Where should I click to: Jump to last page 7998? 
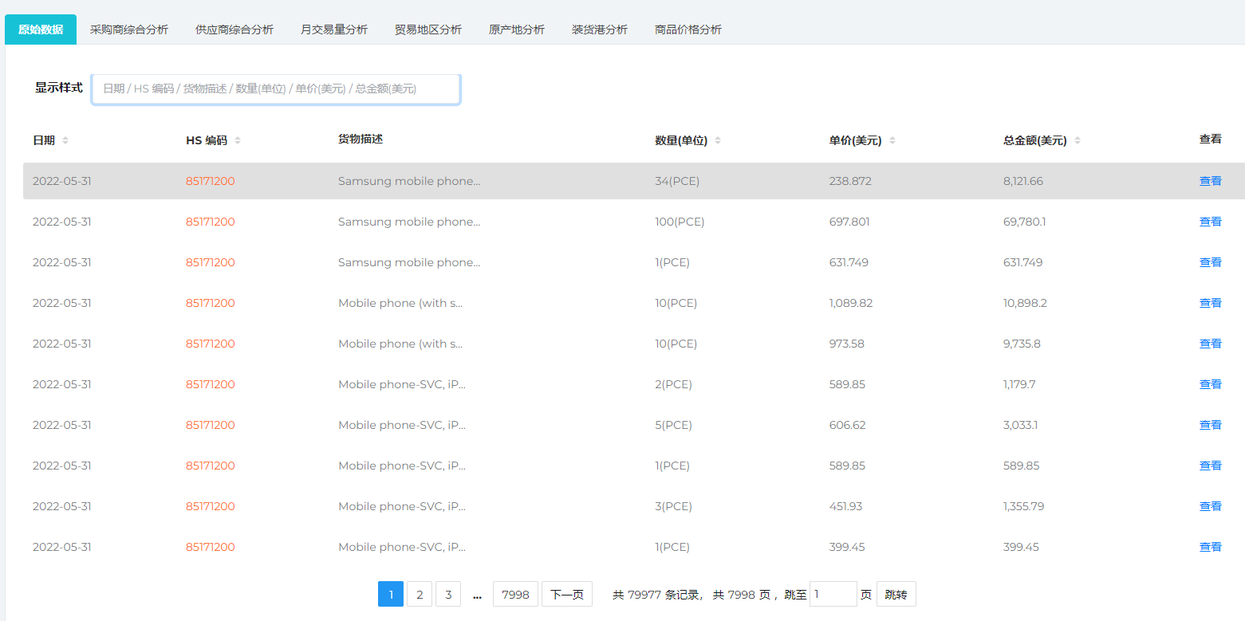tap(515, 594)
